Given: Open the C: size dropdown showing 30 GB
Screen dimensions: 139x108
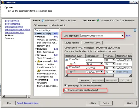Looking at the screenshot, I should tap(102, 64).
